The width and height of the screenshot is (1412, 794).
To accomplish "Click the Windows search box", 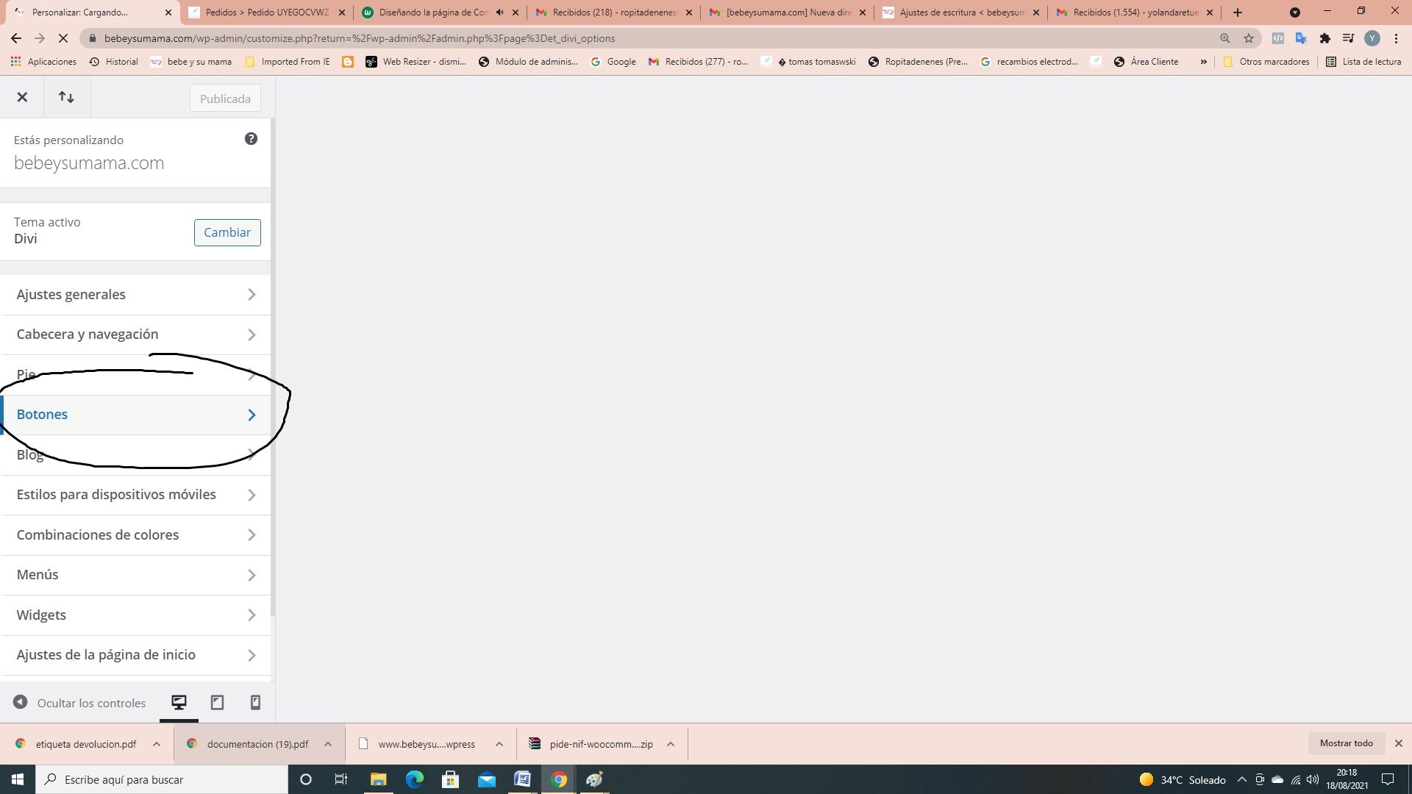I will point(162,779).
